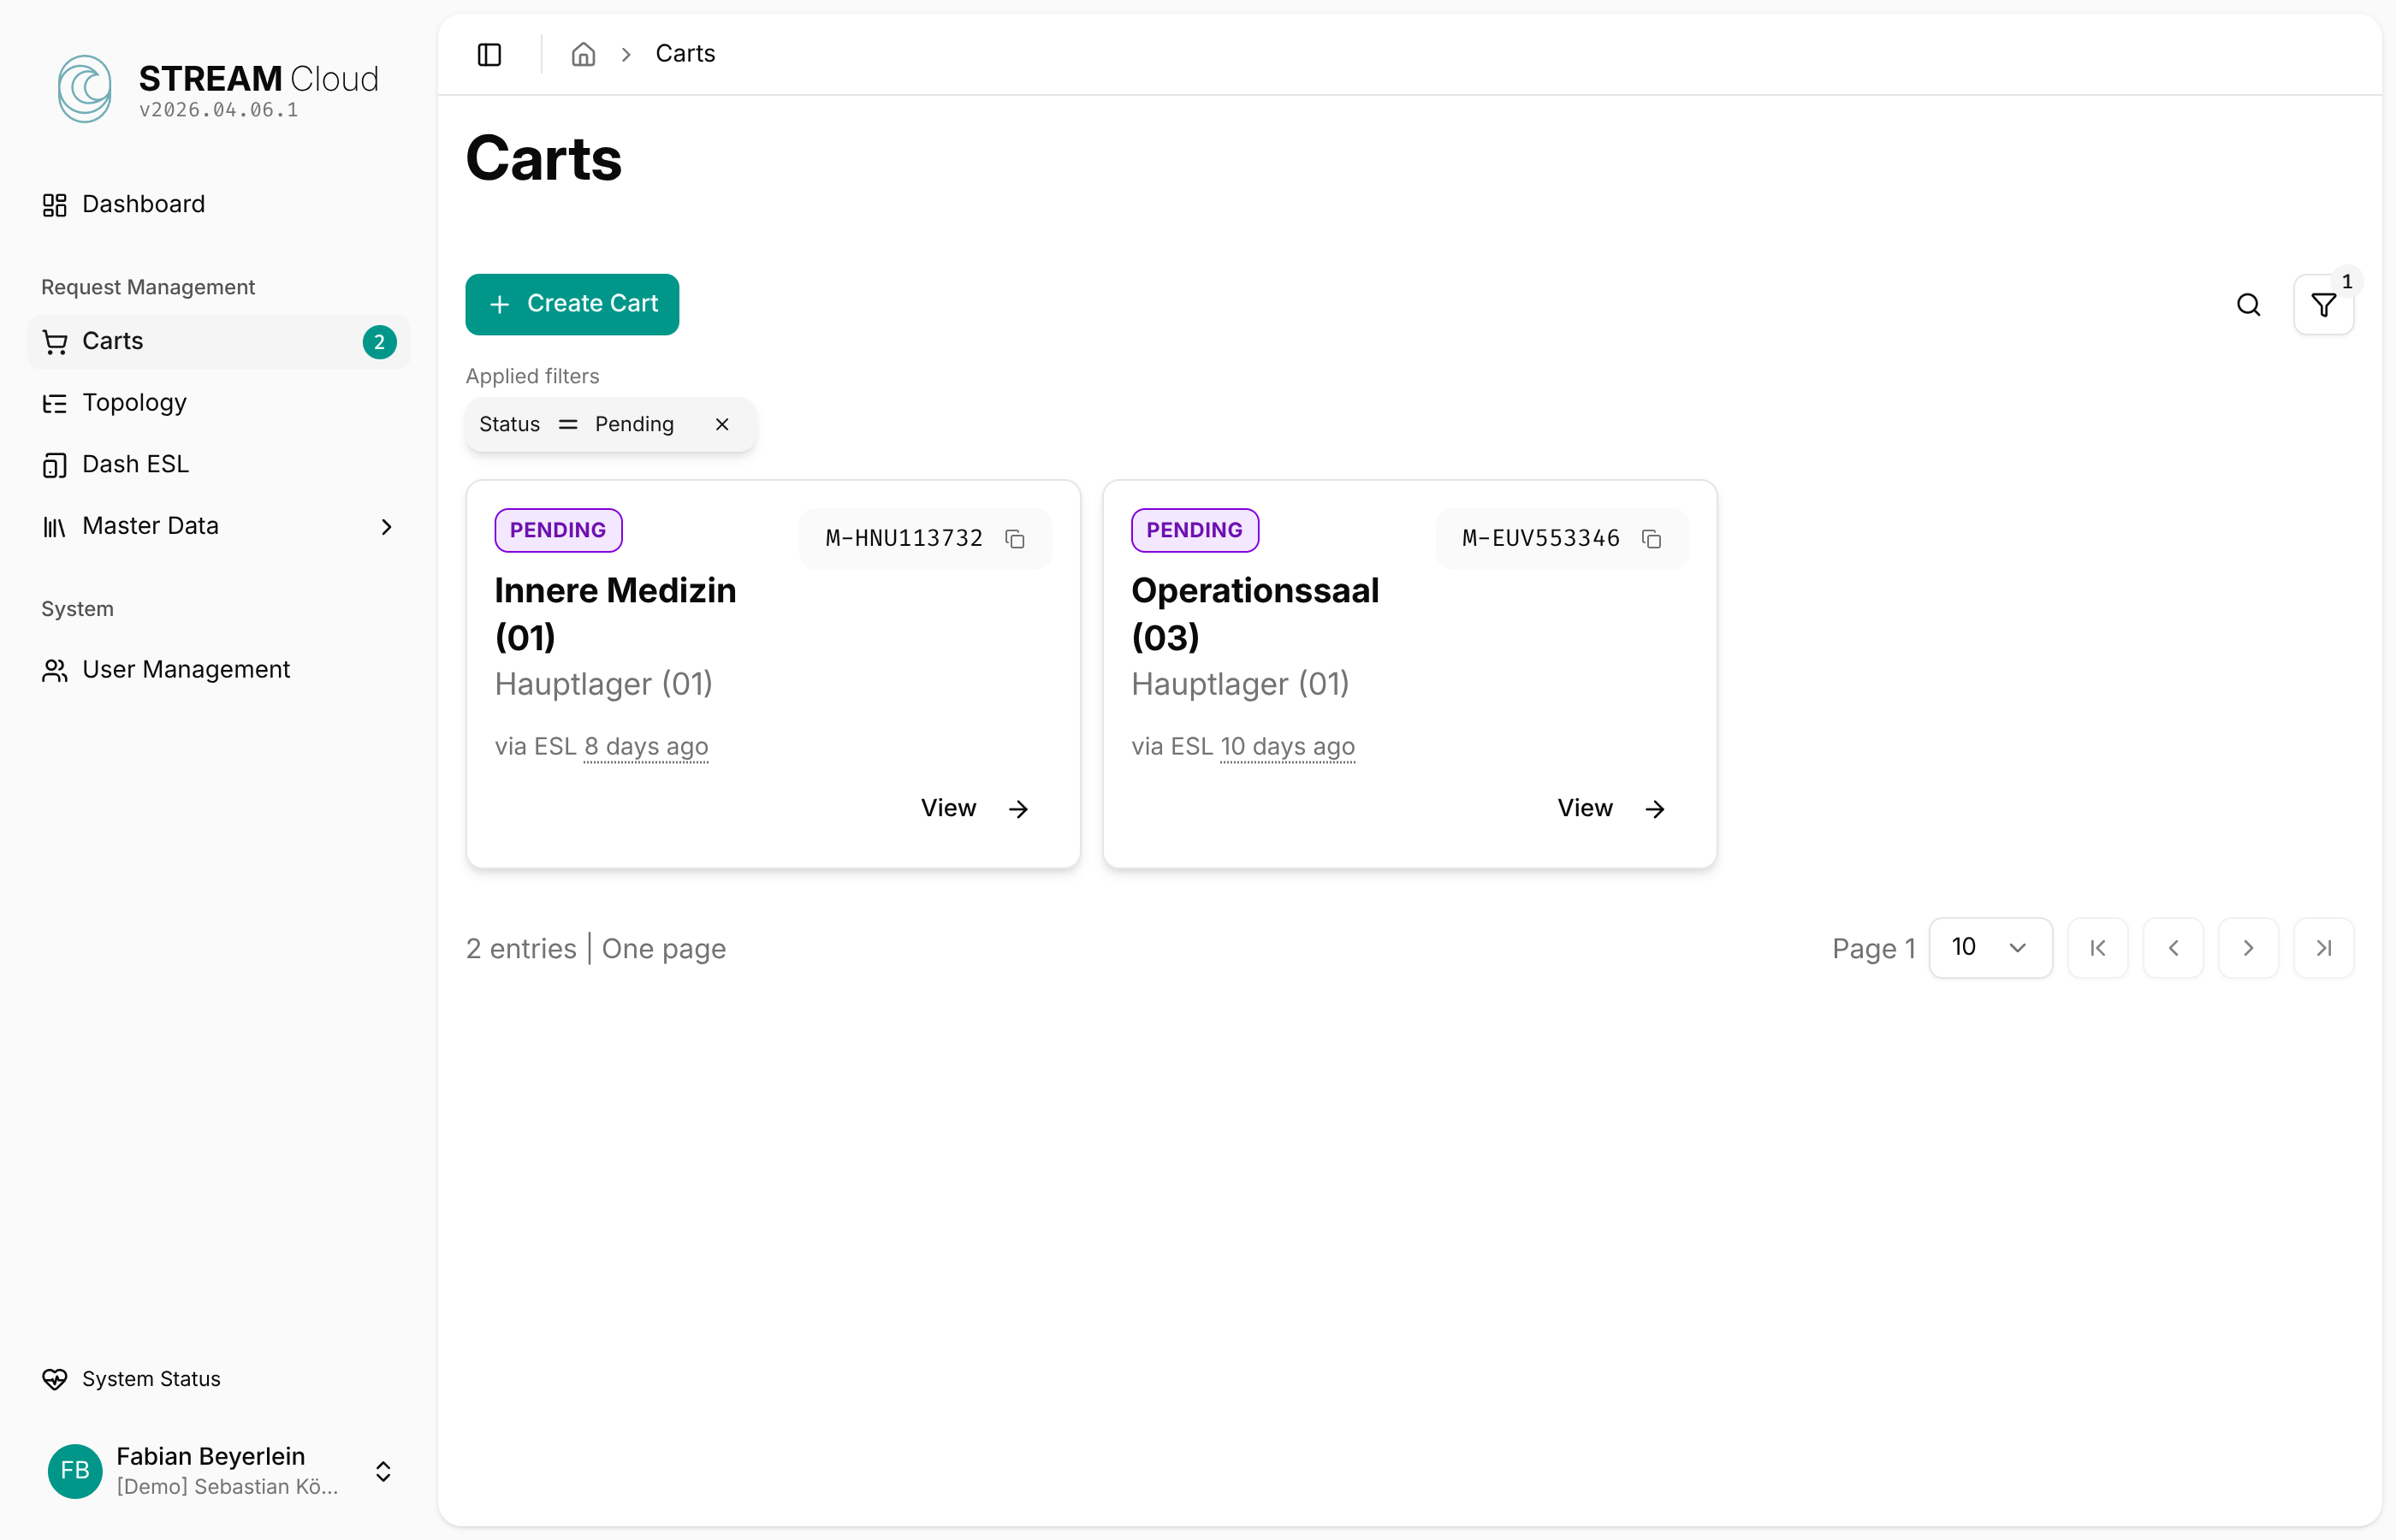Open search with the magnifier icon

point(2249,305)
